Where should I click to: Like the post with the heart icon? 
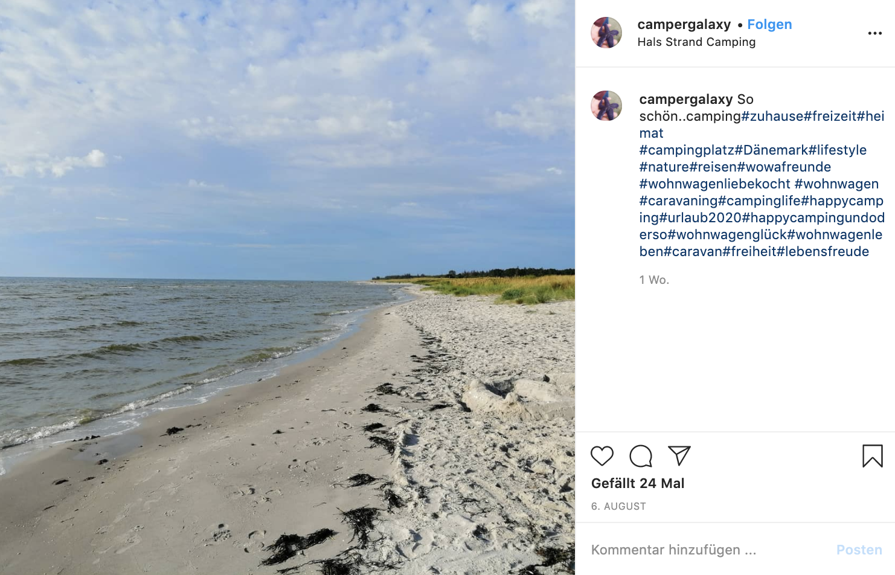coord(601,456)
